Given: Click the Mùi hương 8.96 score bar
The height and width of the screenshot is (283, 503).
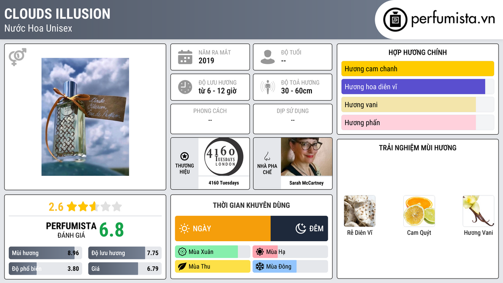Looking at the screenshot, I should coord(46,253).
